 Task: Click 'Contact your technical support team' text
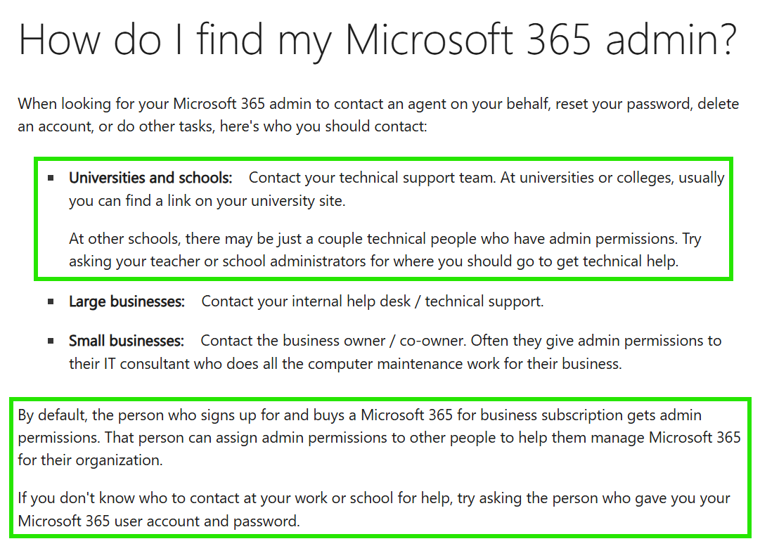pyautogui.click(x=372, y=178)
